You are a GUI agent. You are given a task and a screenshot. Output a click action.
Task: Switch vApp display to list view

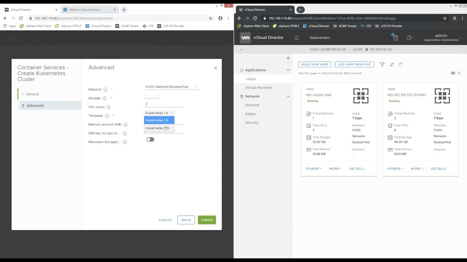click(x=459, y=73)
